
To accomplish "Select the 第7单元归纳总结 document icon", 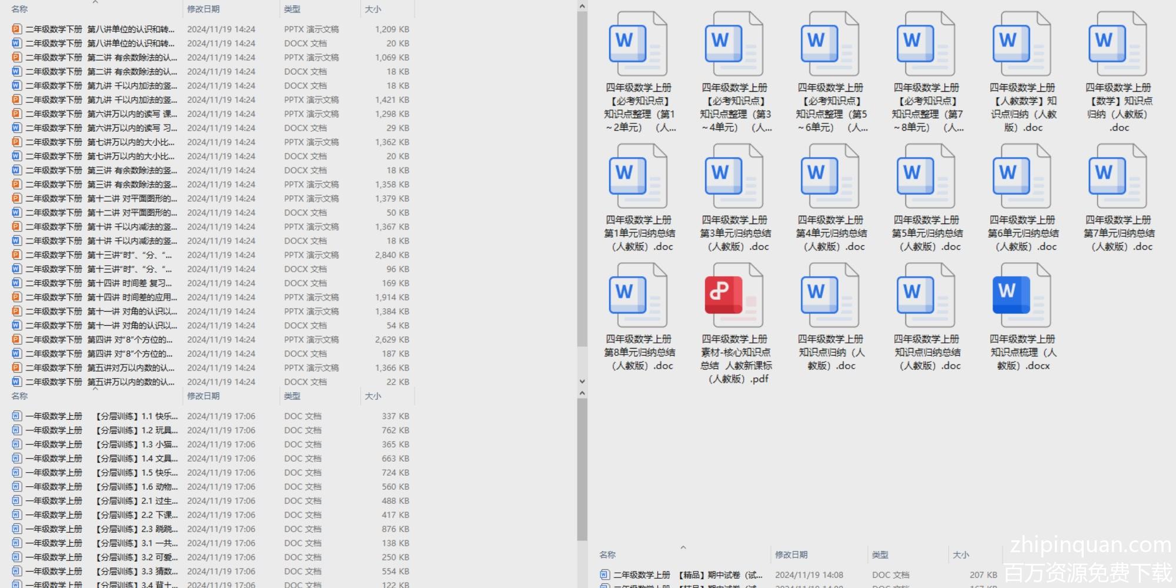I will click(1118, 176).
